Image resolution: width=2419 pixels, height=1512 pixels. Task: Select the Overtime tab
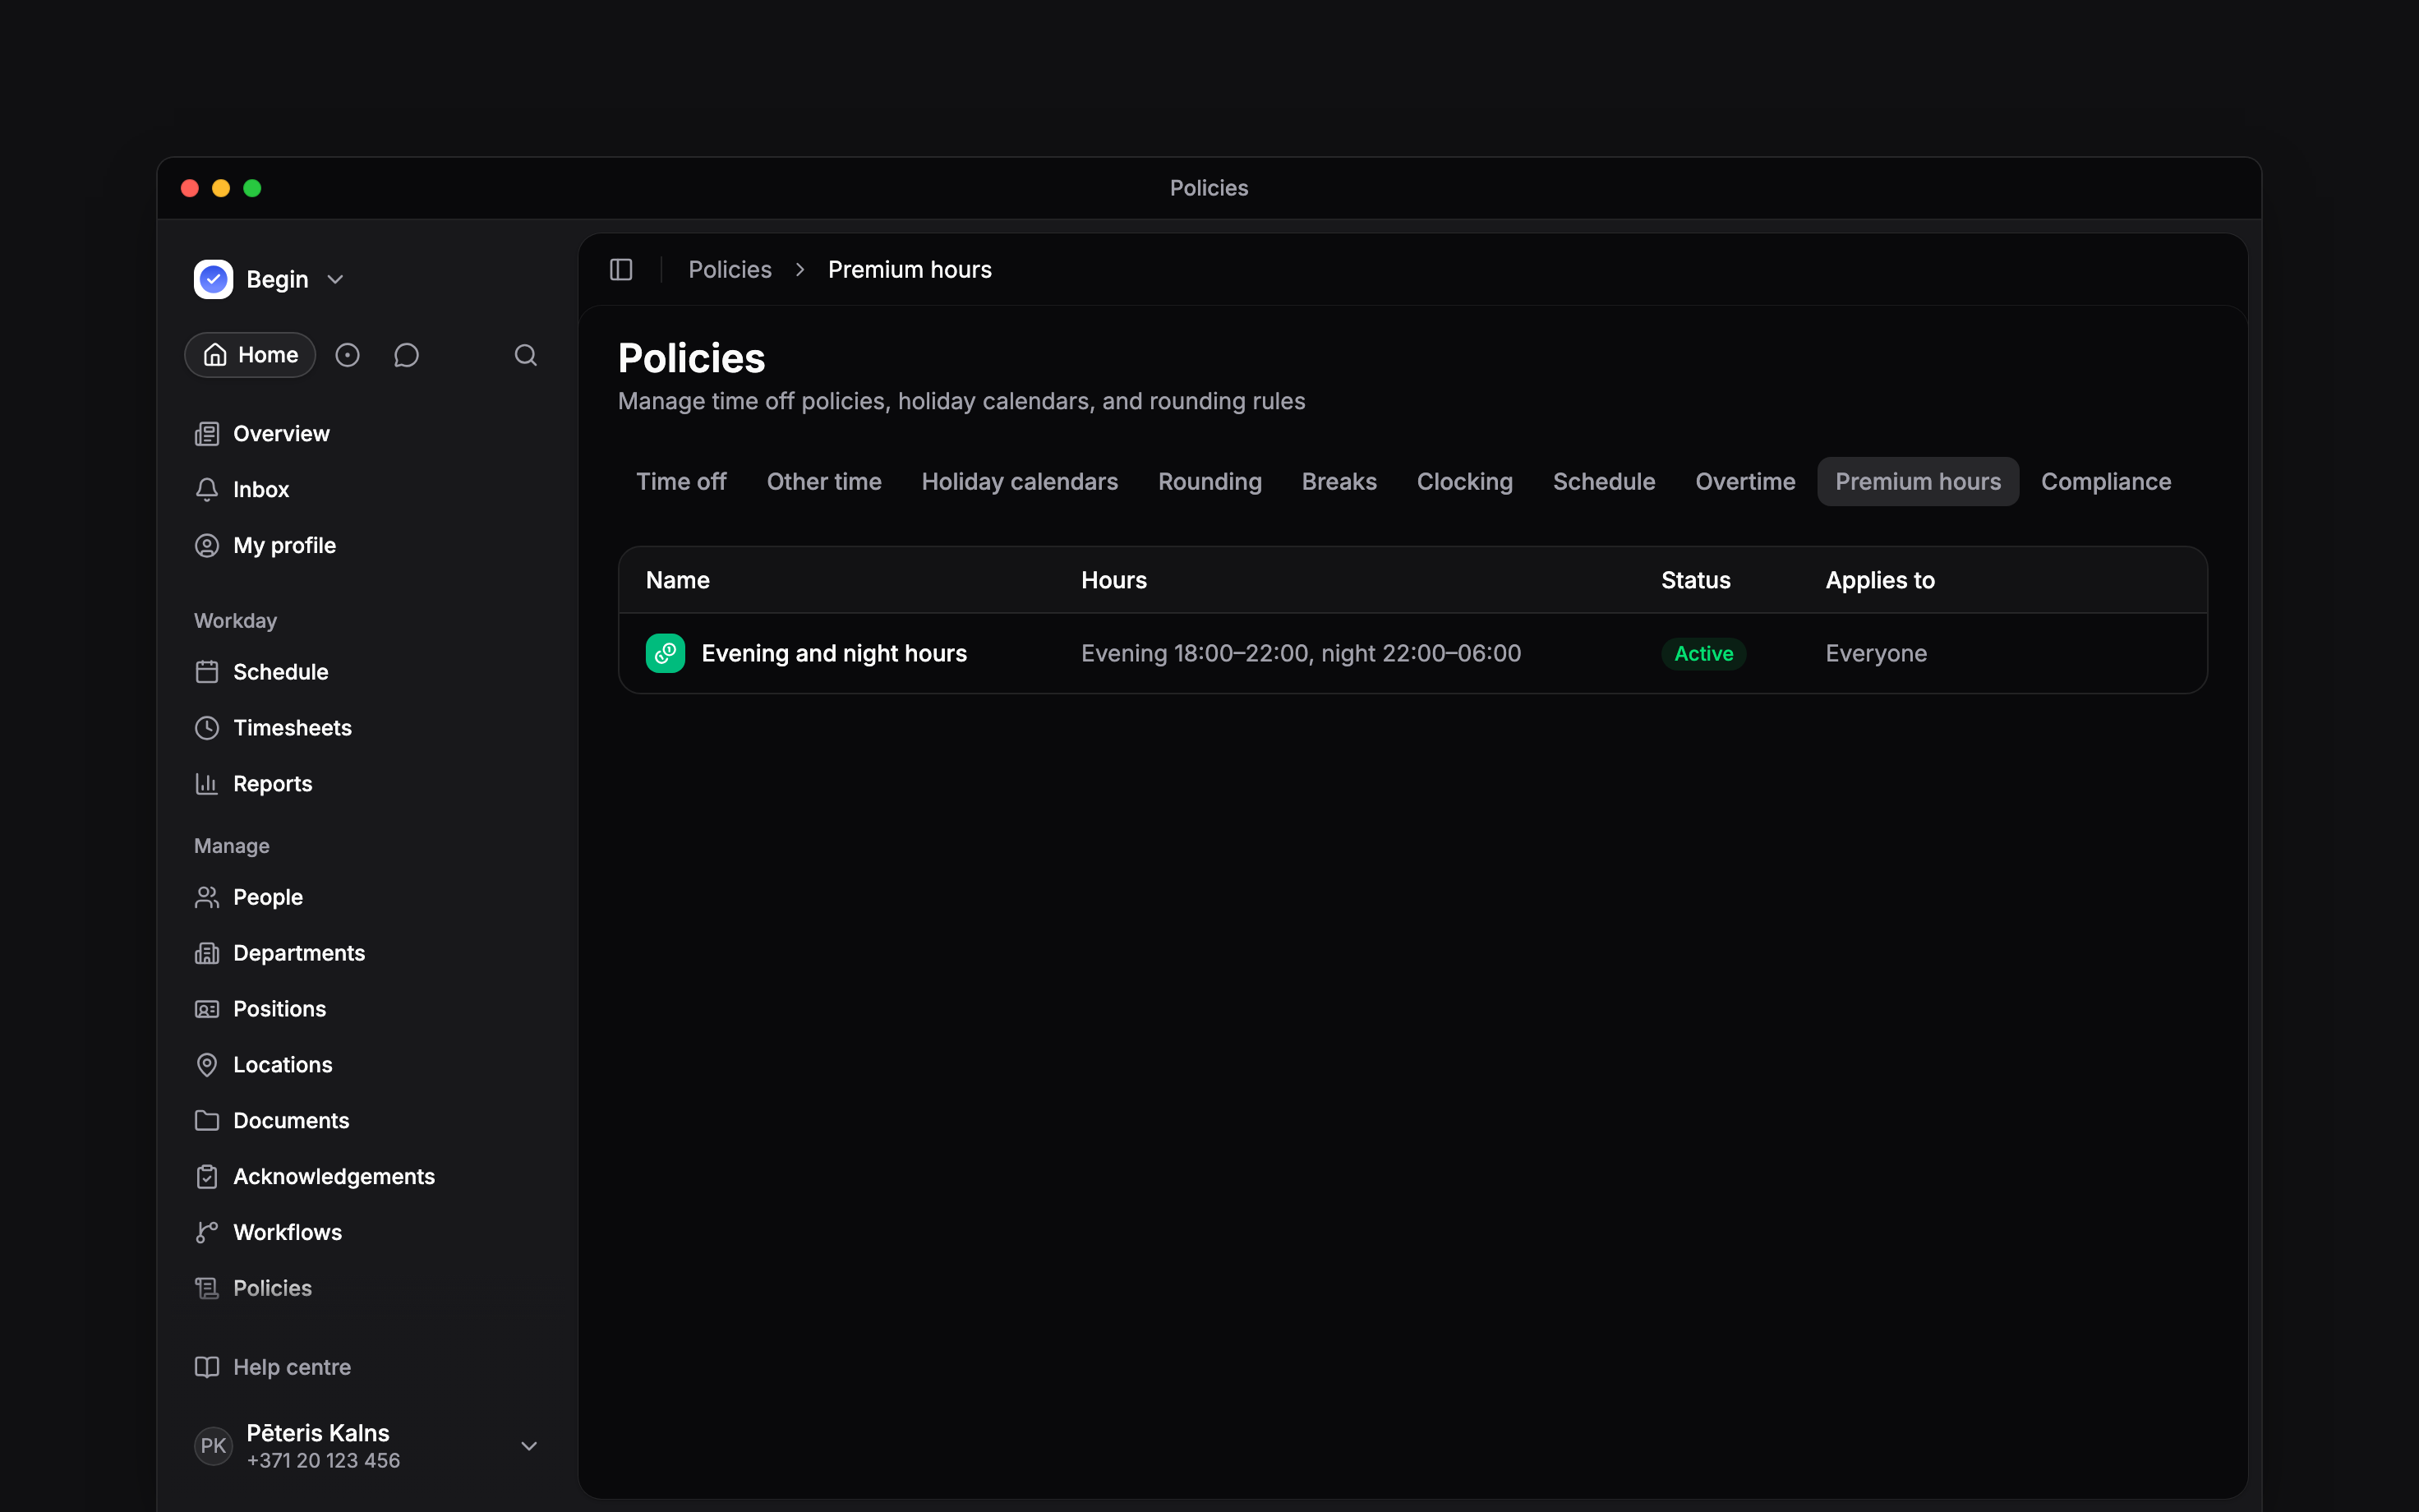[1745, 482]
